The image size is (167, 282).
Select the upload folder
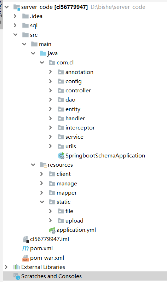pyautogui.click(x=74, y=221)
